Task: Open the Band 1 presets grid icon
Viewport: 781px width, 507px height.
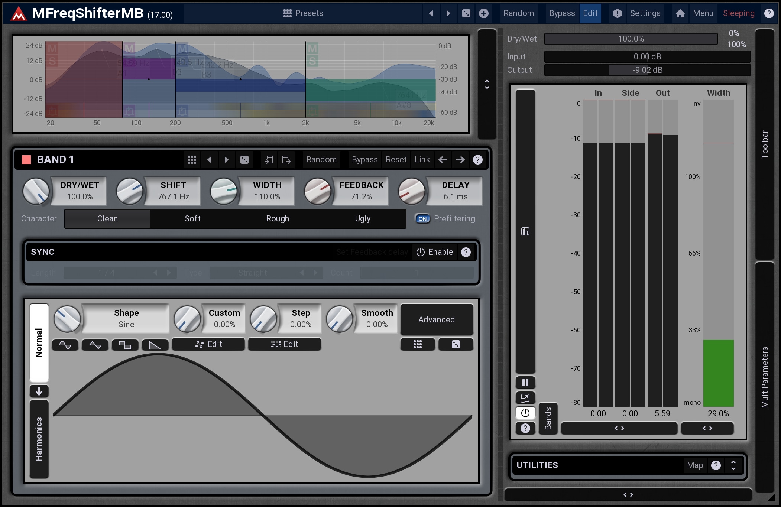Action: click(x=192, y=160)
